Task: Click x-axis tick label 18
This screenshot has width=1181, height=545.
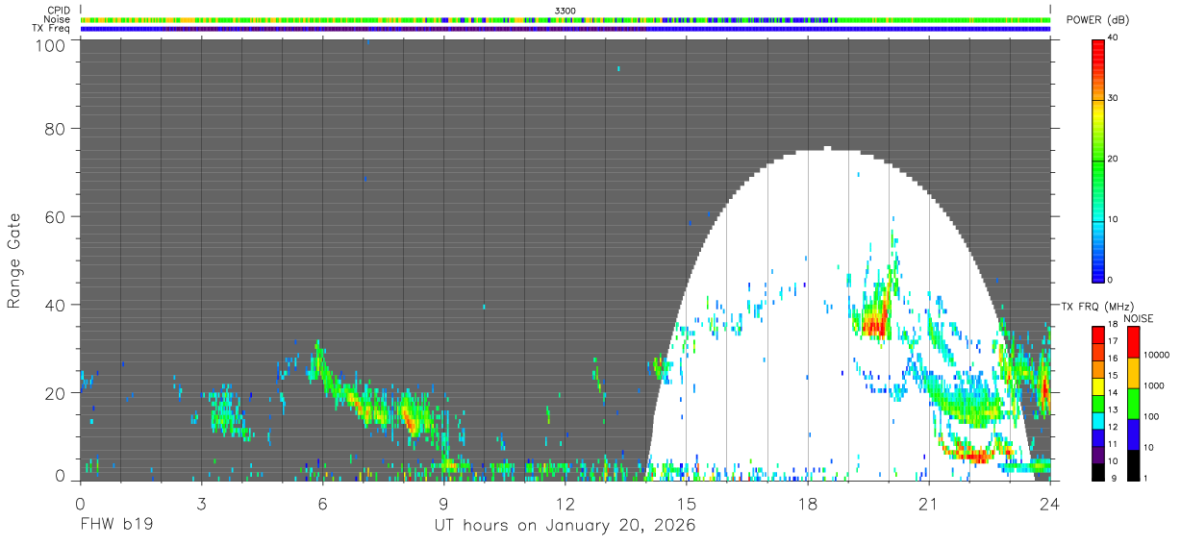Action: (x=807, y=503)
